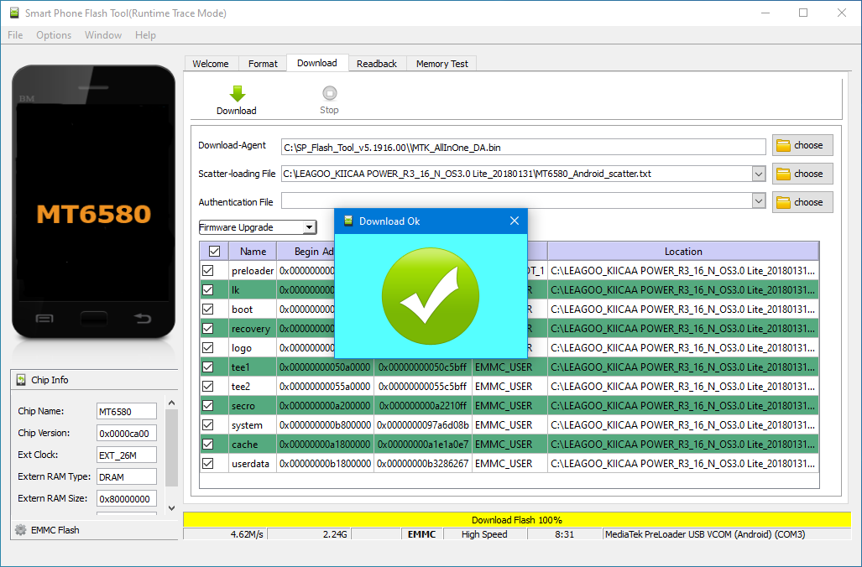The width and height of the screenshot is (862, 567).
Task: Click the Download Flash 100% progress bar
Action: click(517, 520)
